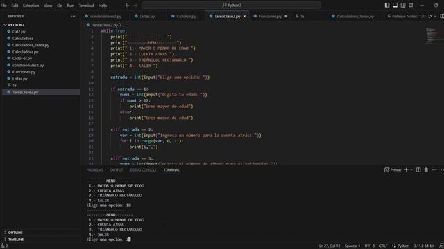This screenshot has width=444, height=249.
Task: Create a new terminal with plus icon
Action: 406,170
